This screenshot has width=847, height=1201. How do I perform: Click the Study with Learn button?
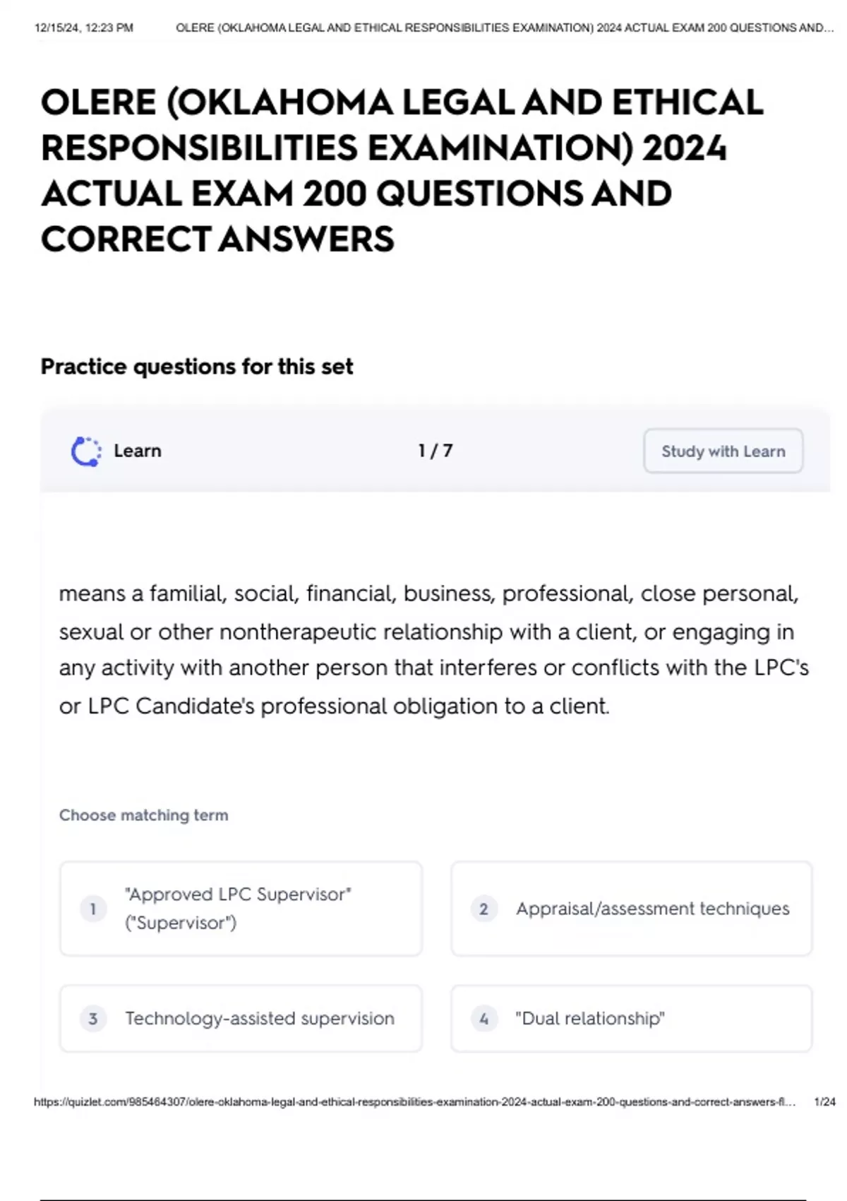(723, 451)
